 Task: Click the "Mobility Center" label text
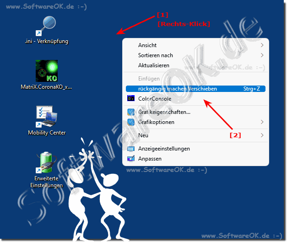pyautogui.click(x=47, y=133)
